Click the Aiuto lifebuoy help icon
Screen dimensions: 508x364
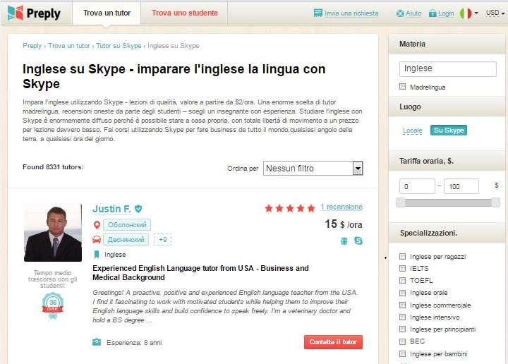point(400,13)
